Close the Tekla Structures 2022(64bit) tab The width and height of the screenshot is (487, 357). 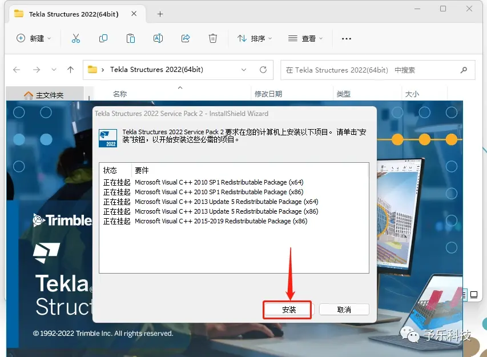click(x=134, y=14)
